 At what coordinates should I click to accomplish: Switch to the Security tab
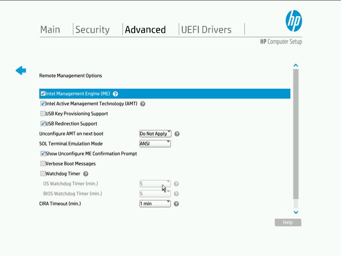click(92, 29)
